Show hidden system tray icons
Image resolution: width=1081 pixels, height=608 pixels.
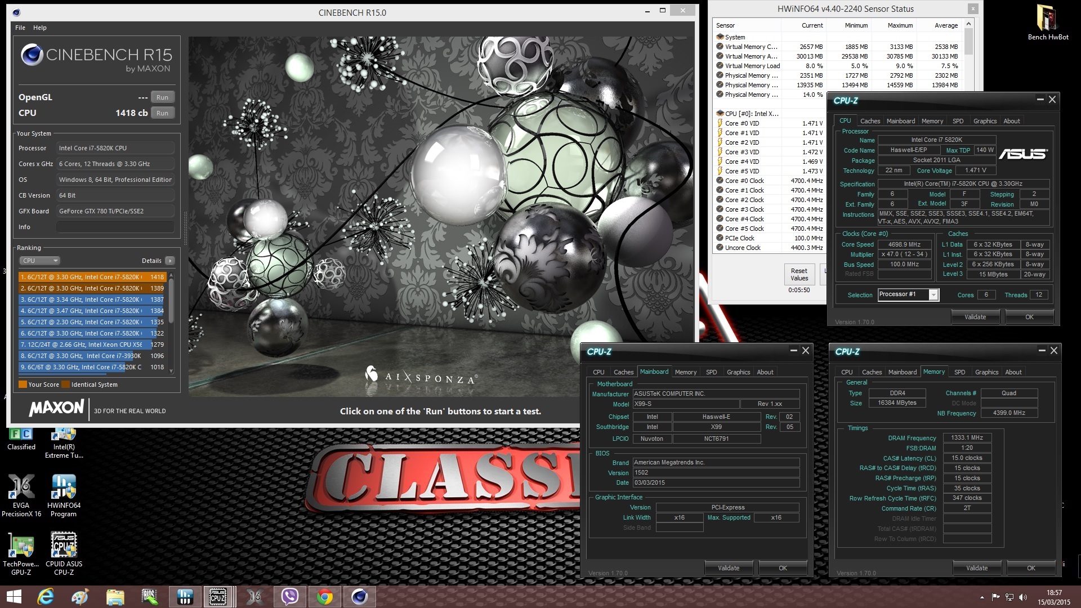pyautogui.click(x=982, y=597)
